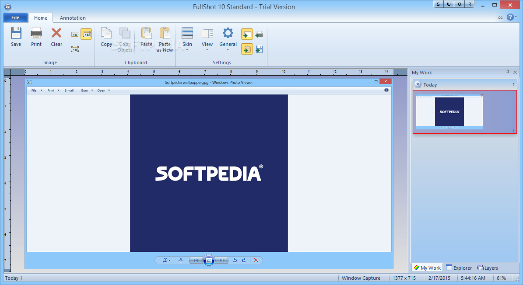Switch to the My Work bottom tab
Viewport: 523px width, 285px height.
[427, 268]
